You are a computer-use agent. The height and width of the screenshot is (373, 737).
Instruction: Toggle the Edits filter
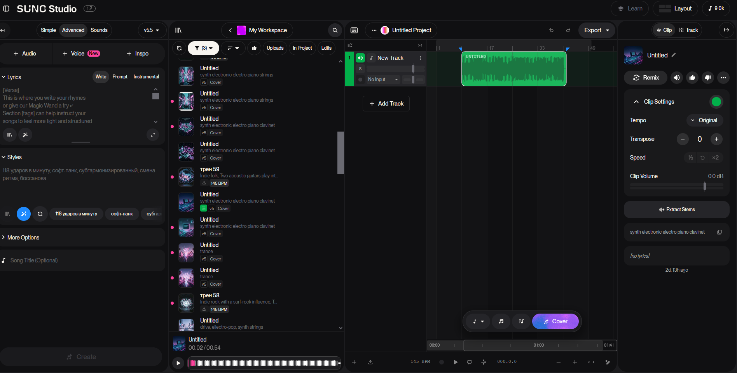point(327,48)
